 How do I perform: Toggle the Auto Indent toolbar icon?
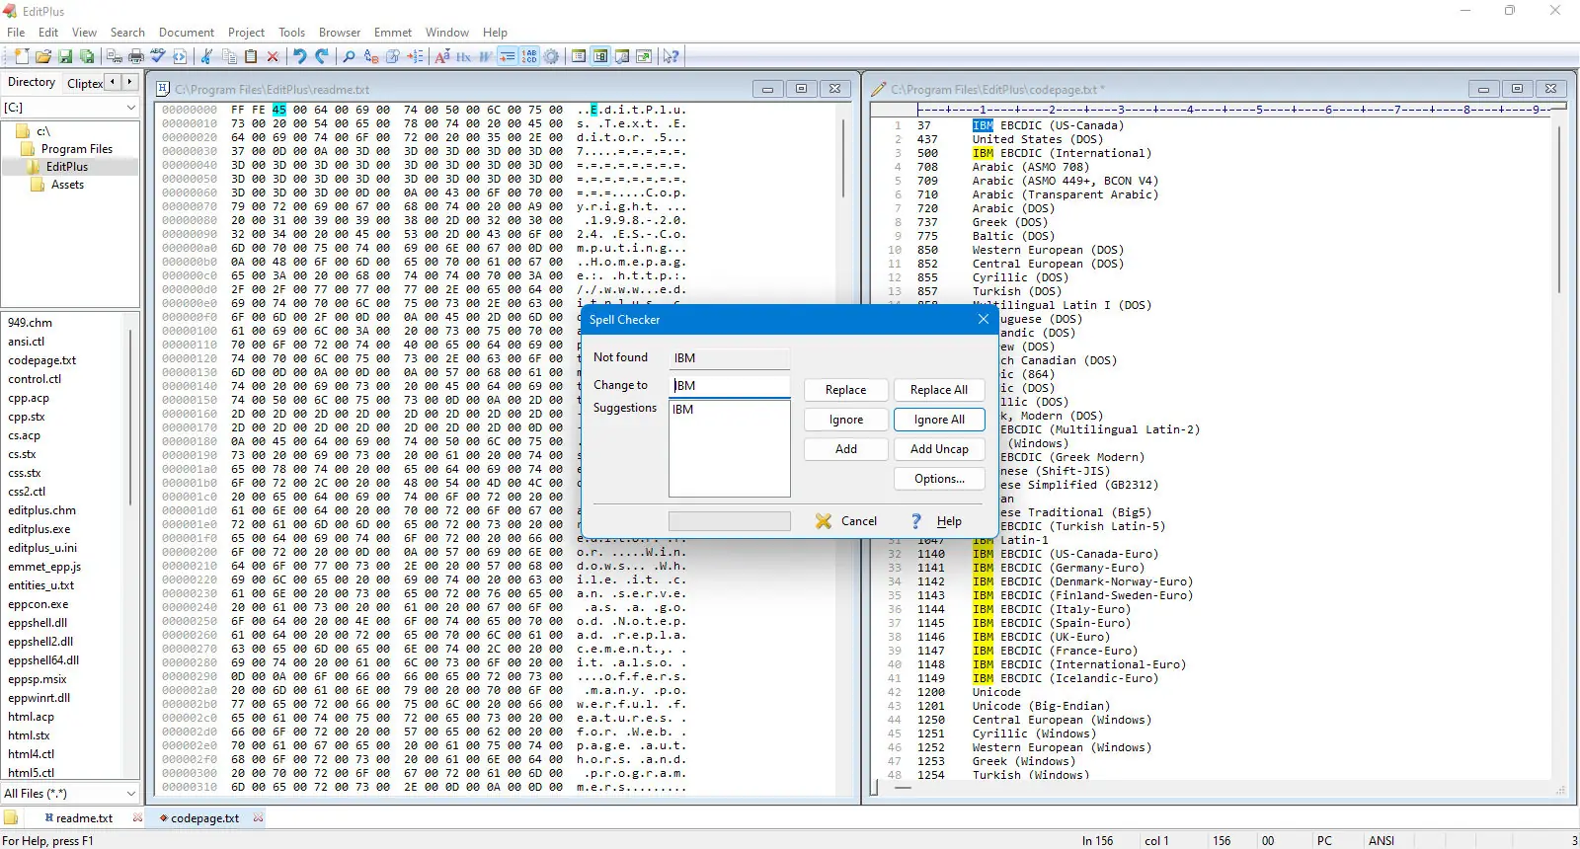click(x=507, y=56)
